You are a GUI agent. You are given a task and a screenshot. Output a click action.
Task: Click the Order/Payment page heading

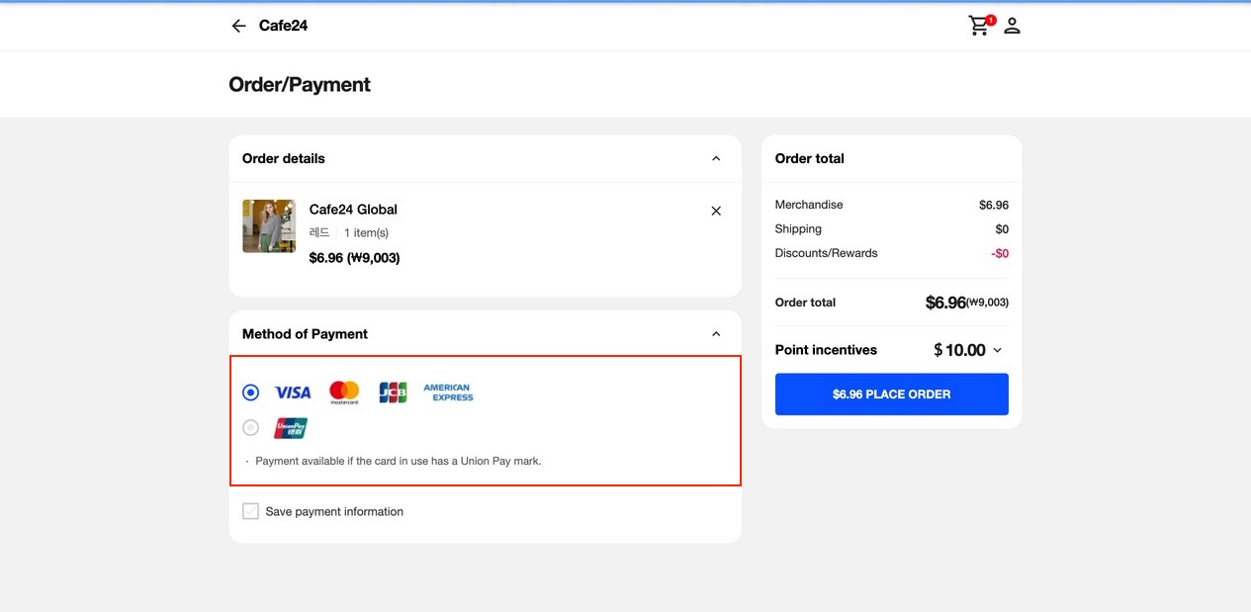tap(300, 85)
